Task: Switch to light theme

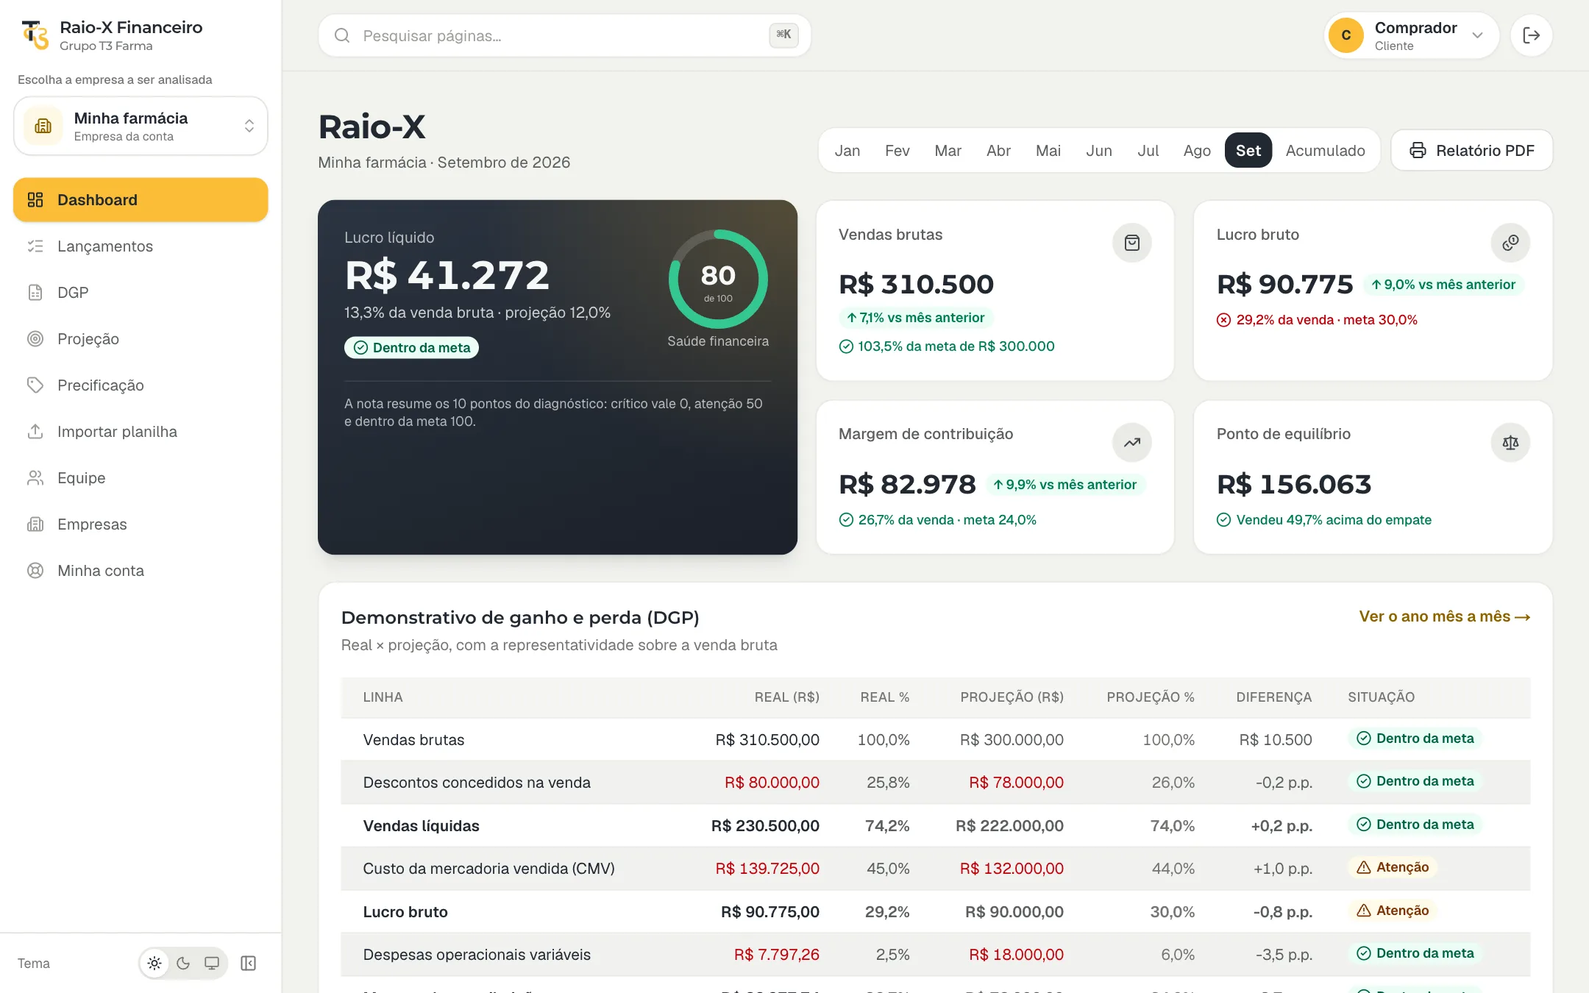Action: tap(154, 964)
